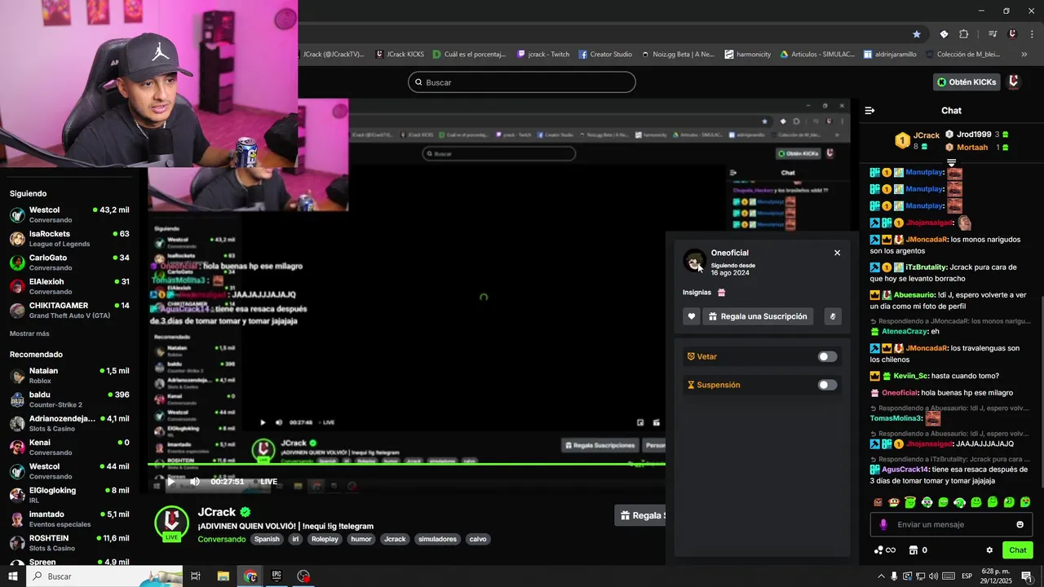Pick the mushroom-hat emote in quick row

pos(894,502)
